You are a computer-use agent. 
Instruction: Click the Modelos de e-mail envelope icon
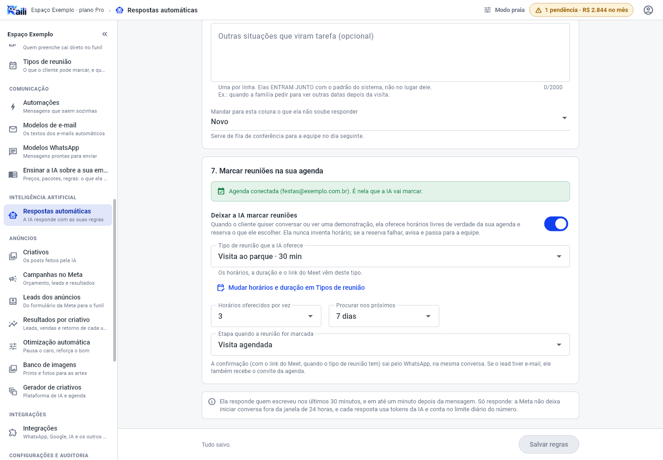click(13, 129)
